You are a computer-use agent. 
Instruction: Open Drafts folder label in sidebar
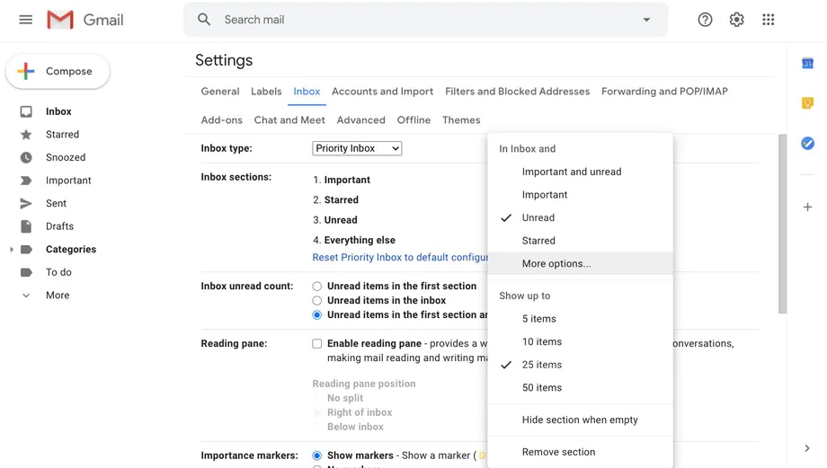59,226
